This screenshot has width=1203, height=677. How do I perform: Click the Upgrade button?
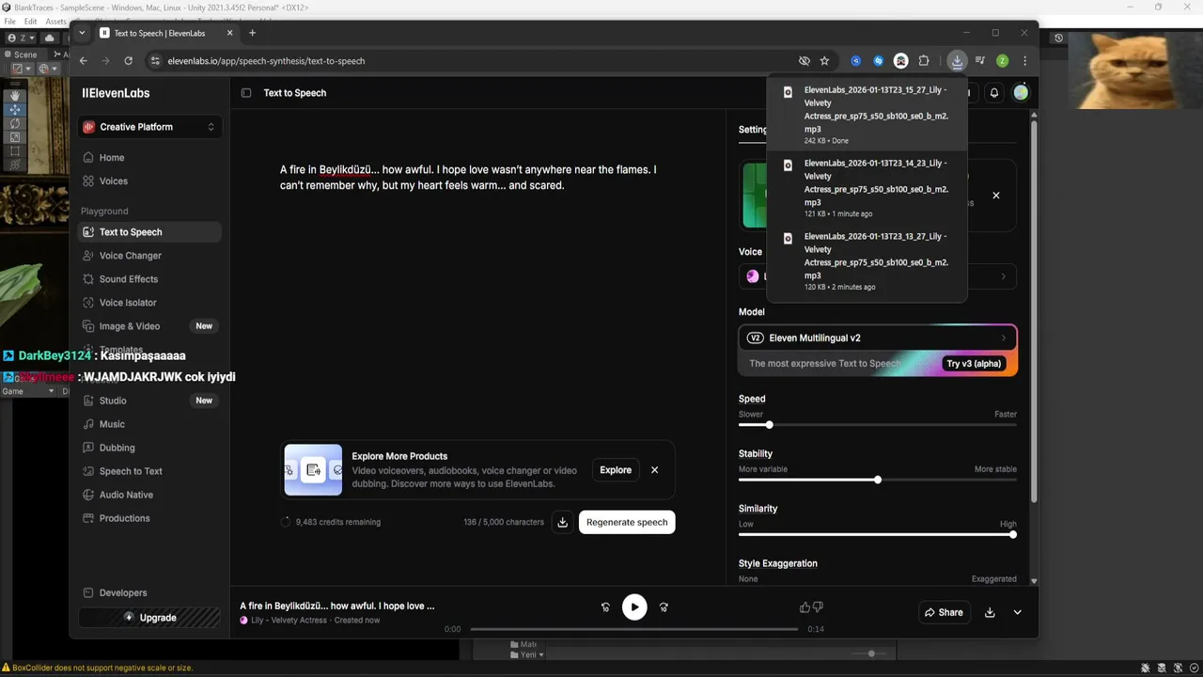149,618
